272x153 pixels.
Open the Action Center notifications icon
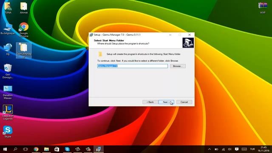(237, 149)
